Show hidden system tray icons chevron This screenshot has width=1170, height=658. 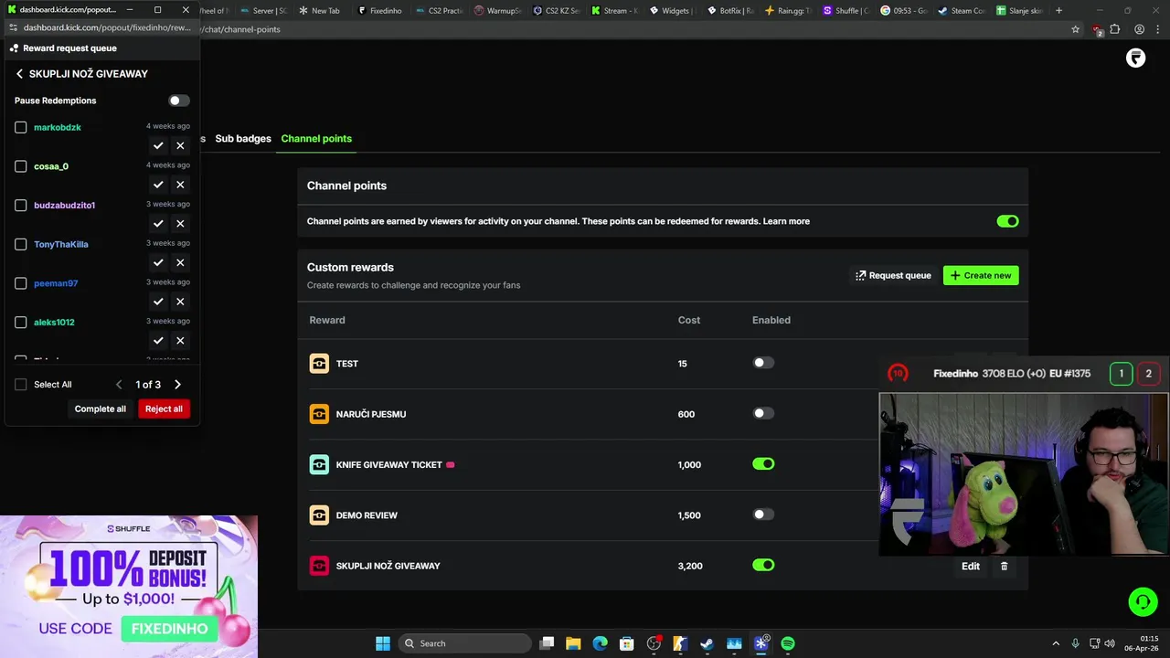pyautogui.click(x=1056, y=643)
